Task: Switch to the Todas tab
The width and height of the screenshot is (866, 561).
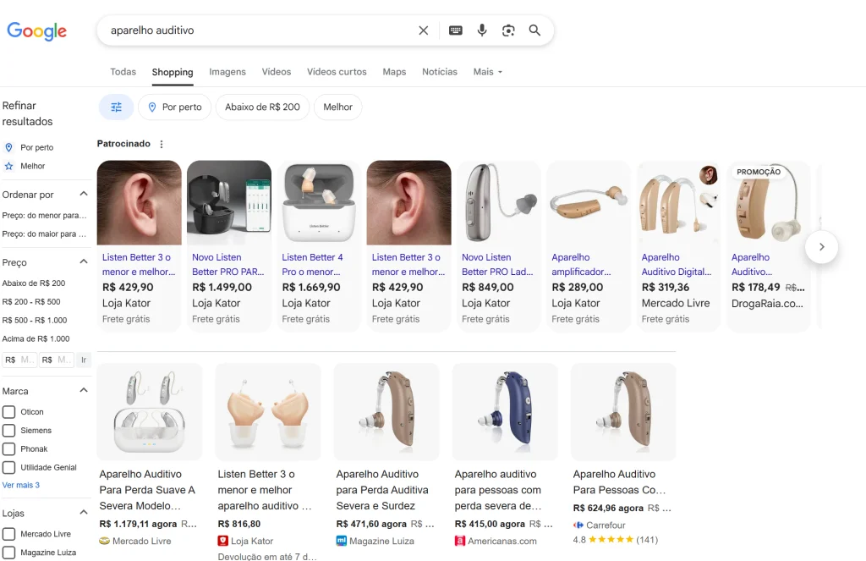Action: (123, 72)
